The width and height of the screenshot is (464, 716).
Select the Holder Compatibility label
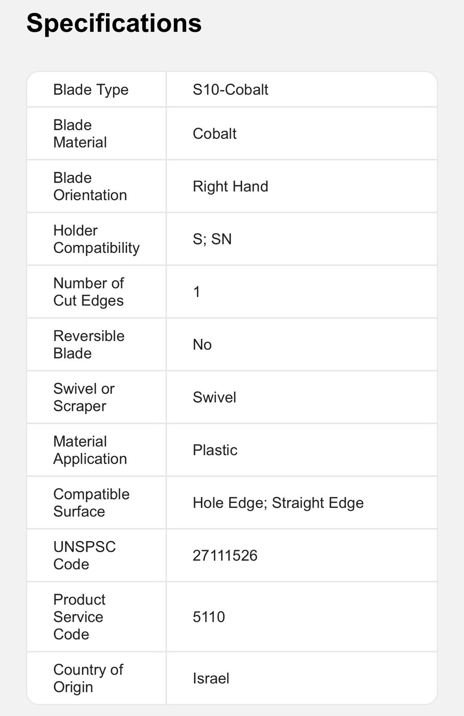[x=96, y=239]
